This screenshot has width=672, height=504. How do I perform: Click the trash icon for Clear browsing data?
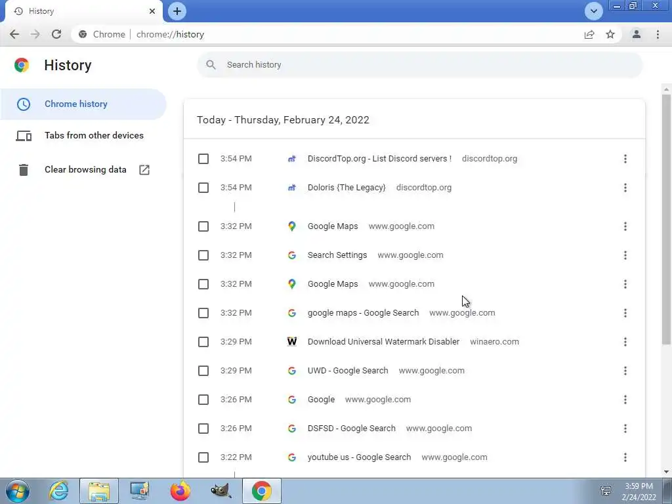(24, 170)
